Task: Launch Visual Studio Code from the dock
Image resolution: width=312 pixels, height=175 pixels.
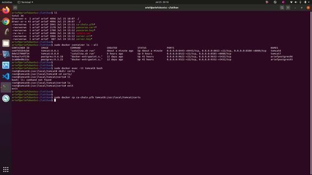Action: pos(6,76)
